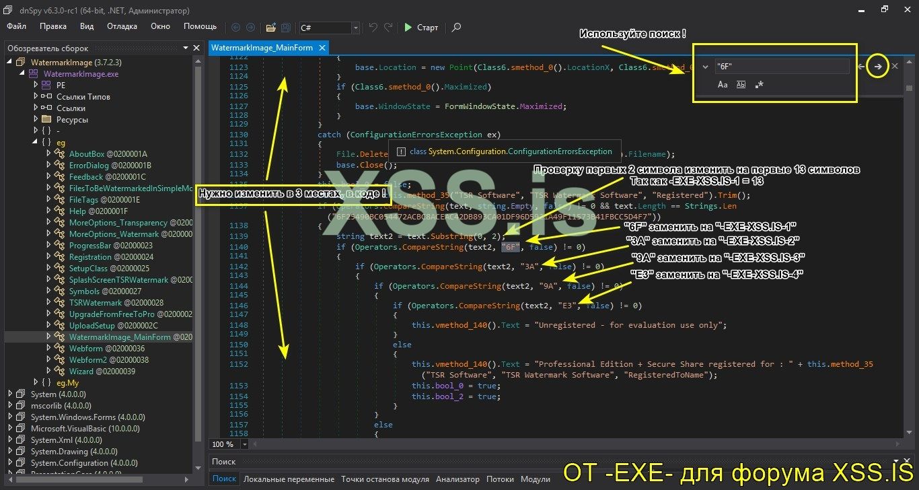Navigate forward with the toolbar forward arrow
This screenshot has height=490, width=919.
coord(250,28)
